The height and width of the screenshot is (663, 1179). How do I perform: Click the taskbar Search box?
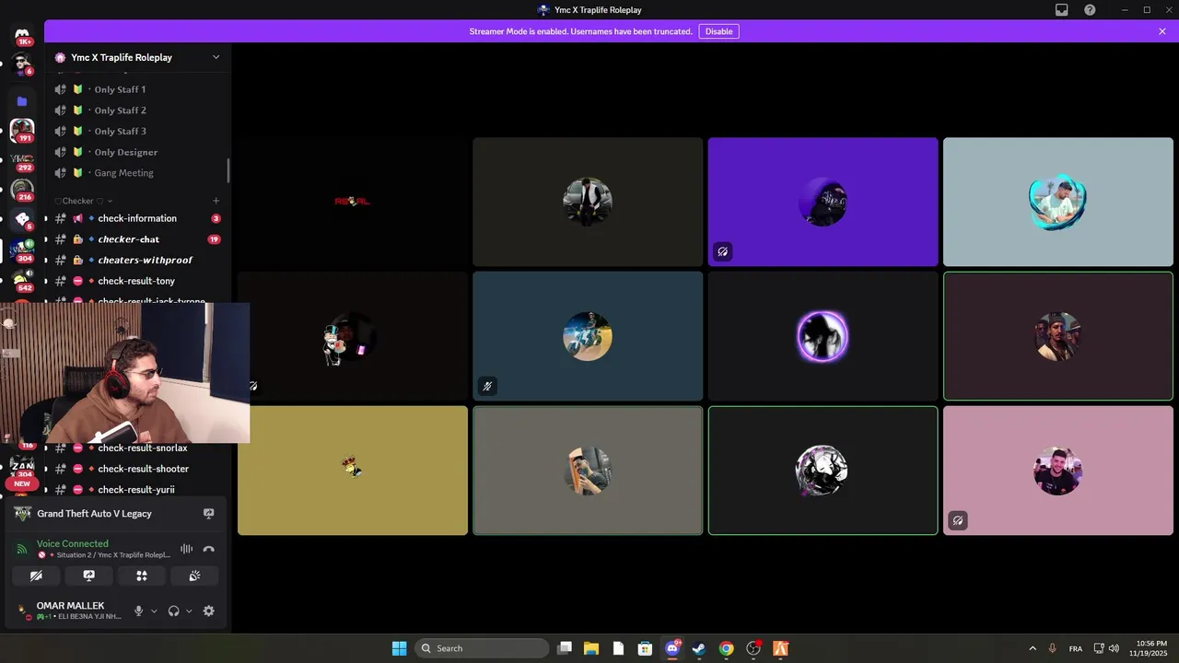tap(482, 648)
